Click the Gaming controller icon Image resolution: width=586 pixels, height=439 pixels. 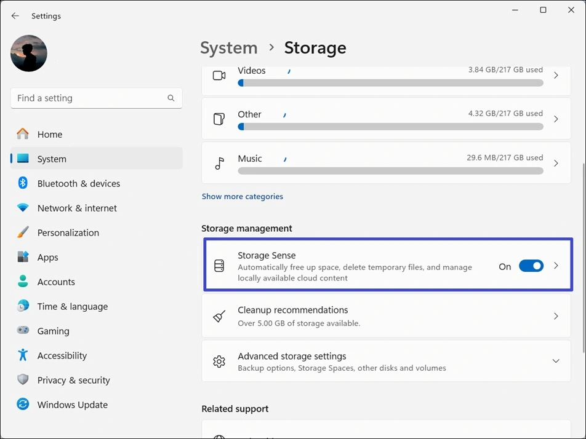pos(23,331)
